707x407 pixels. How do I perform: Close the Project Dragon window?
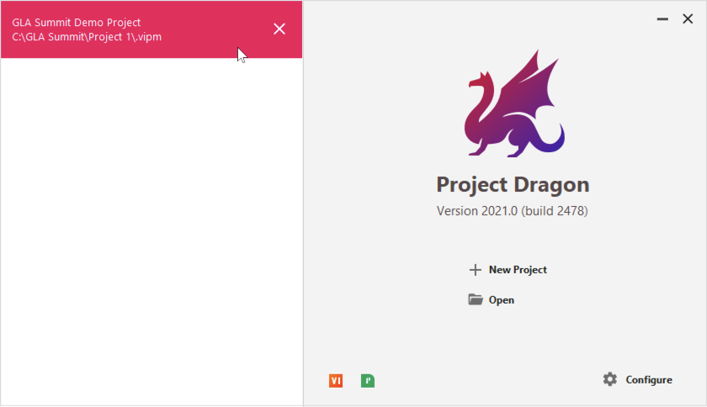coord(688,19)
